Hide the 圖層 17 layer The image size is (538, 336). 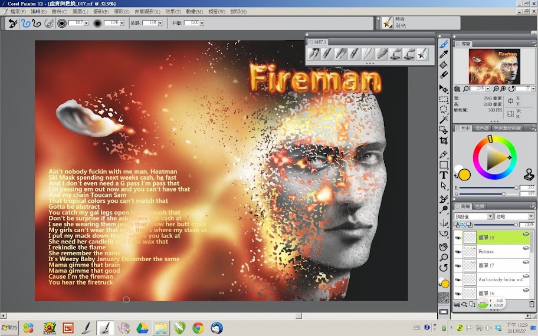(458, 266)
